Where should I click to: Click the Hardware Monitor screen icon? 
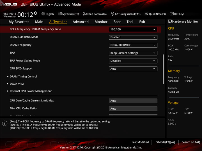(x=170, y=22)
